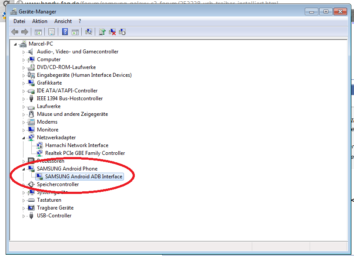The image size is (354, 259).
Task: Click the IEEE 1394 Bus-Hostcontroller plug icon
Action: [31, 98]
